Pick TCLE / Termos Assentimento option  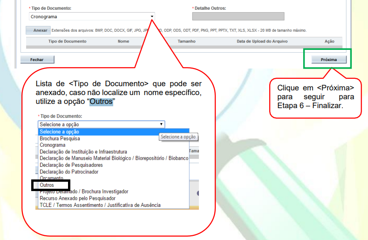click(100, 205)
